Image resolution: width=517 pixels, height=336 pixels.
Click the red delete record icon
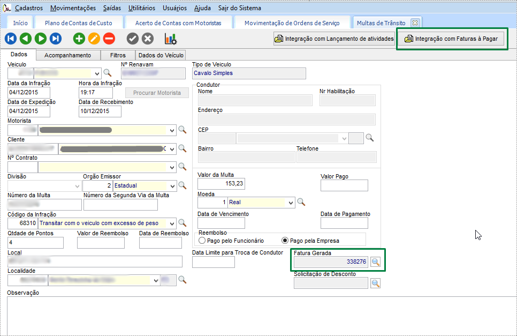[x=109, y=39]
